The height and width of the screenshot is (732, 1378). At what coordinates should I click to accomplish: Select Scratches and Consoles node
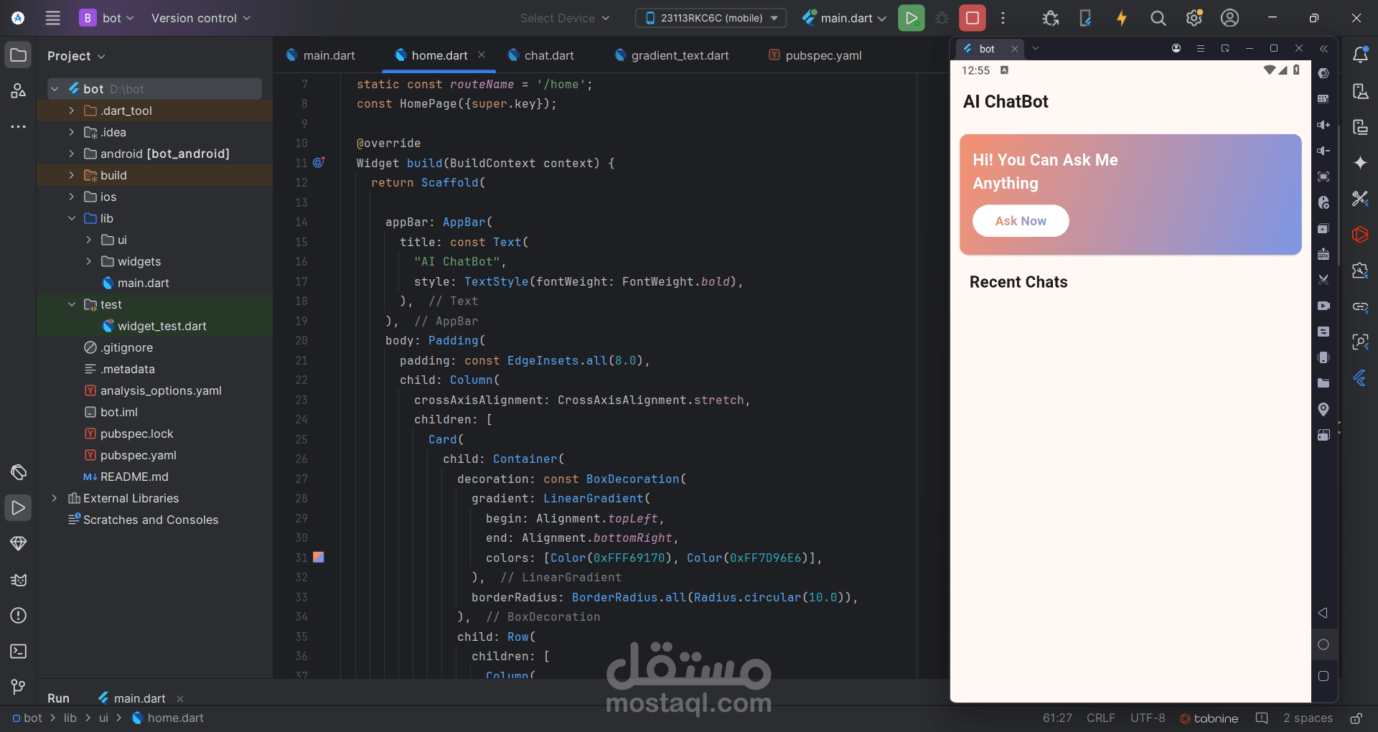pos(143,520)
